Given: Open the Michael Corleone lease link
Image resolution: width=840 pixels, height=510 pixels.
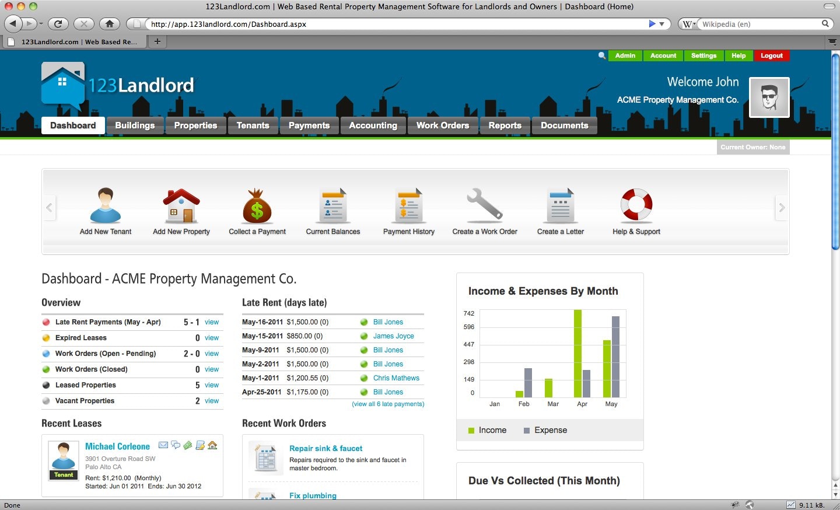Looking at the screenshot, I should pos(117,446).
